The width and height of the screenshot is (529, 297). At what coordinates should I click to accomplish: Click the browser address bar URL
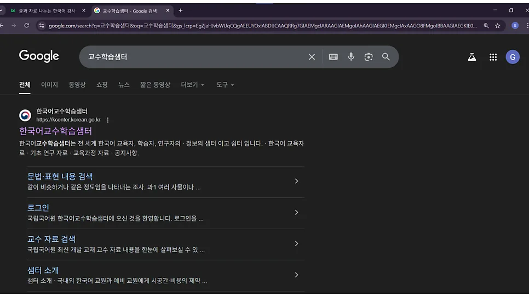[262, 26]
